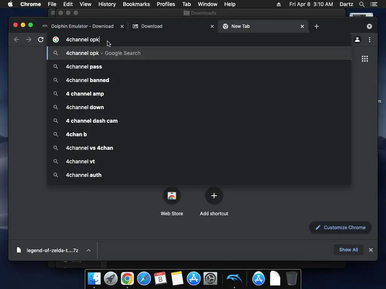Reload the current page
This screenshot has width=386, height=289.
(41, 40)
